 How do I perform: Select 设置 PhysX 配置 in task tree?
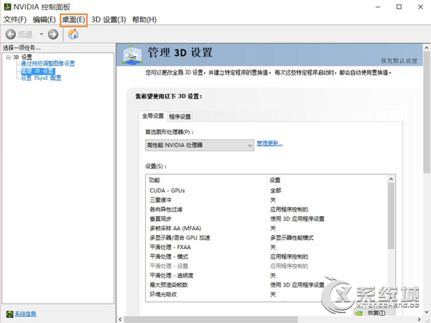[41, 78]
